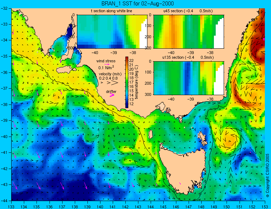Image resolution: width=271 pixels, height=209 pixels.
Task: Click the 'drifter' legend label
Action: [x=111, y=92]
